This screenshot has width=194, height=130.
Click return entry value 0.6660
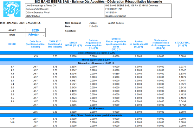point(116,74)
